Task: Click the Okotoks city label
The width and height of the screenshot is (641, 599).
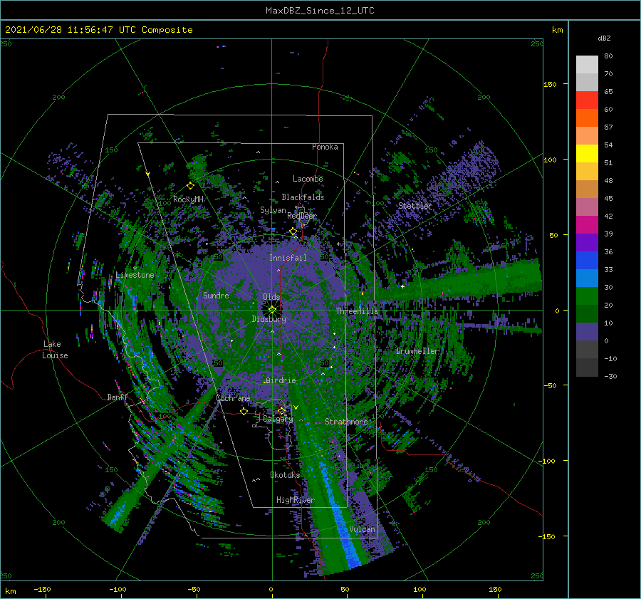Action: pos(285,475)
